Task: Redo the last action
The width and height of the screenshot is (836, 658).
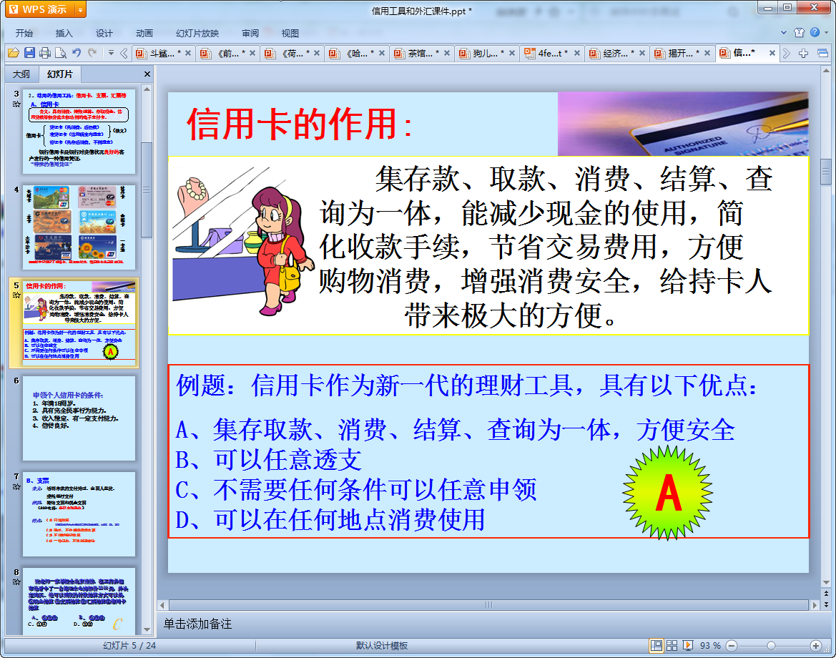Action: (92, 53)
